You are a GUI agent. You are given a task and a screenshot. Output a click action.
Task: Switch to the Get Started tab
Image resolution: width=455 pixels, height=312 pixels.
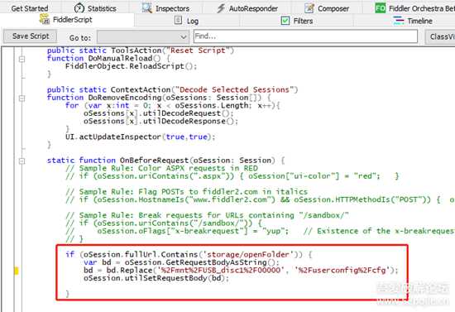30,8
